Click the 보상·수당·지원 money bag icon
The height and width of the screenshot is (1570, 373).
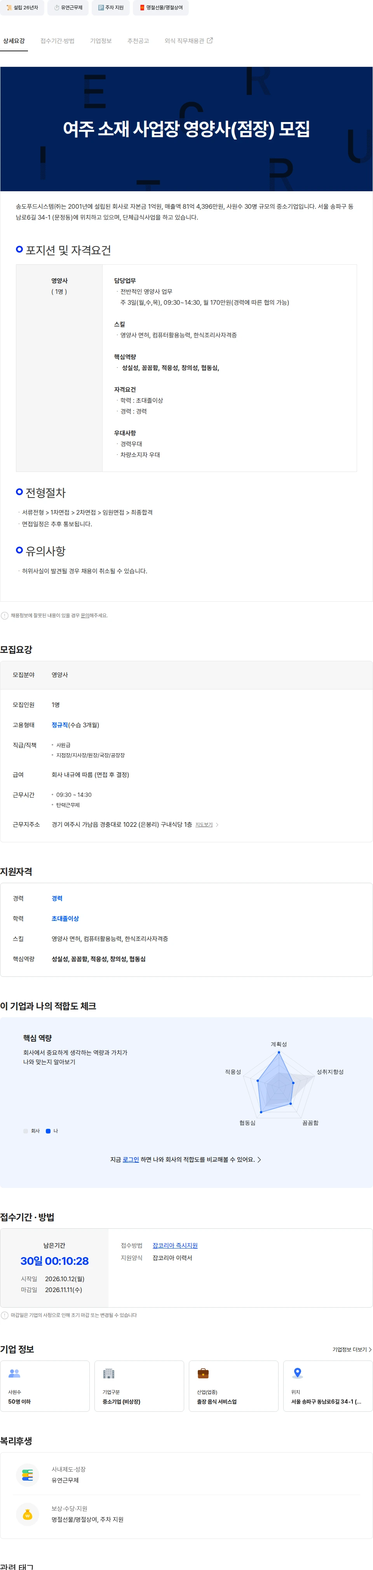pyautogui.click(x=28, y=1514)
